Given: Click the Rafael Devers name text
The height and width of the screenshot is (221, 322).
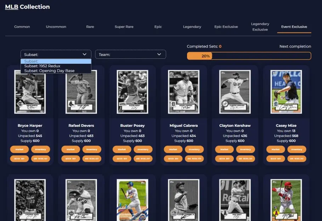Looking at the screenshot, I should click(81, 125).
